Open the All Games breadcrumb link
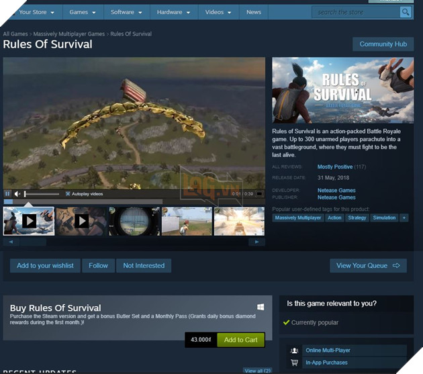 click(15, 34)
